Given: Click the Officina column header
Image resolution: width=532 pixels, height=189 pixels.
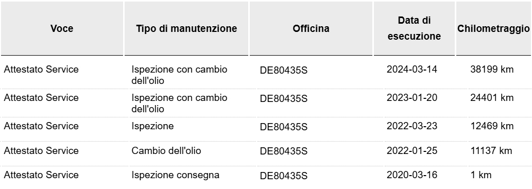Looking at the screenshot, I should point(311,28).
